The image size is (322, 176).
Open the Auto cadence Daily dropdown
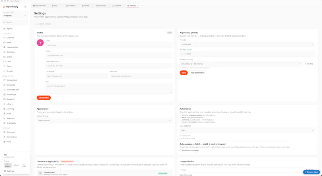(247, 130)
